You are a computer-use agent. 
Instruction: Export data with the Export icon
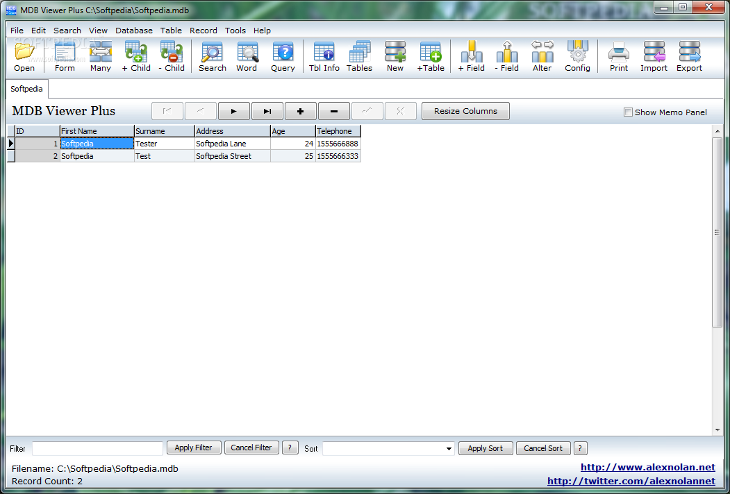point(689,56)
